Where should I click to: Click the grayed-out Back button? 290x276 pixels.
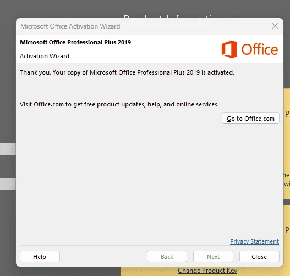167,256
